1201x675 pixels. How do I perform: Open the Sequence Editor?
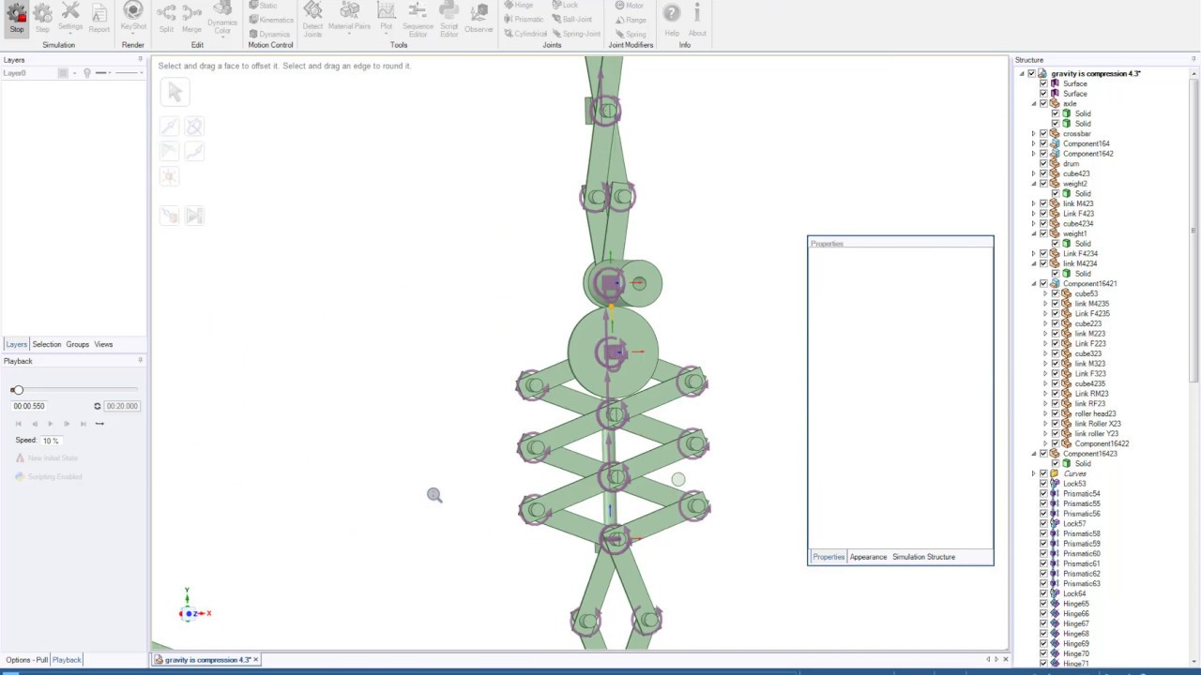(418, 19)
